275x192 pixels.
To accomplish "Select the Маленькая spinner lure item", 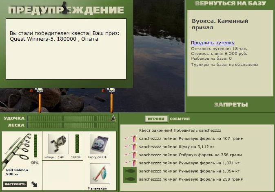I will coord(100,173).
